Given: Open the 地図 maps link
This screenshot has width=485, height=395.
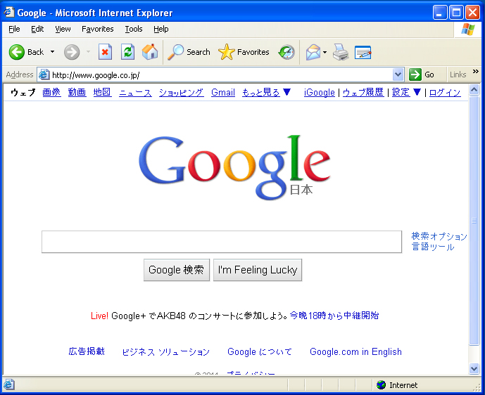Looking at the screenshot, I should [102, 92].
